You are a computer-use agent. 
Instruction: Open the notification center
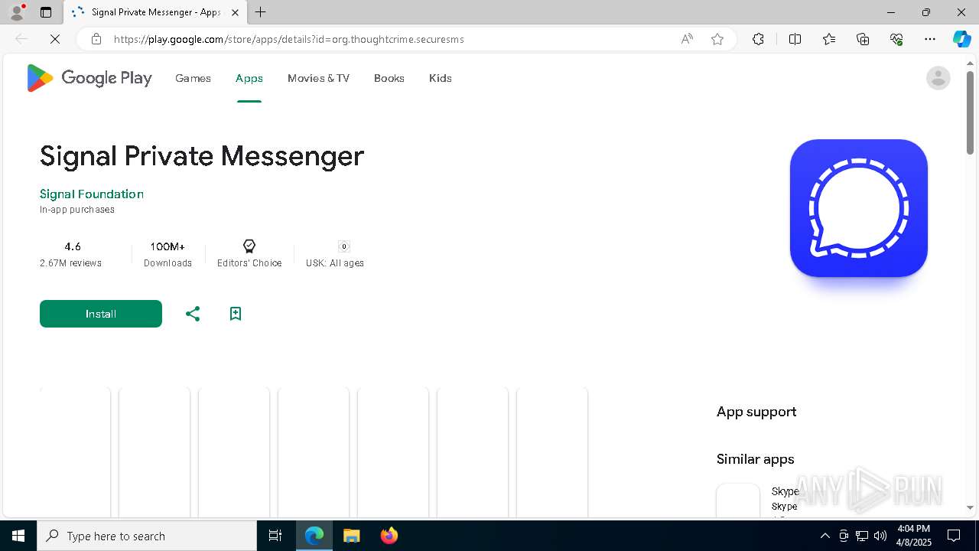954,536
